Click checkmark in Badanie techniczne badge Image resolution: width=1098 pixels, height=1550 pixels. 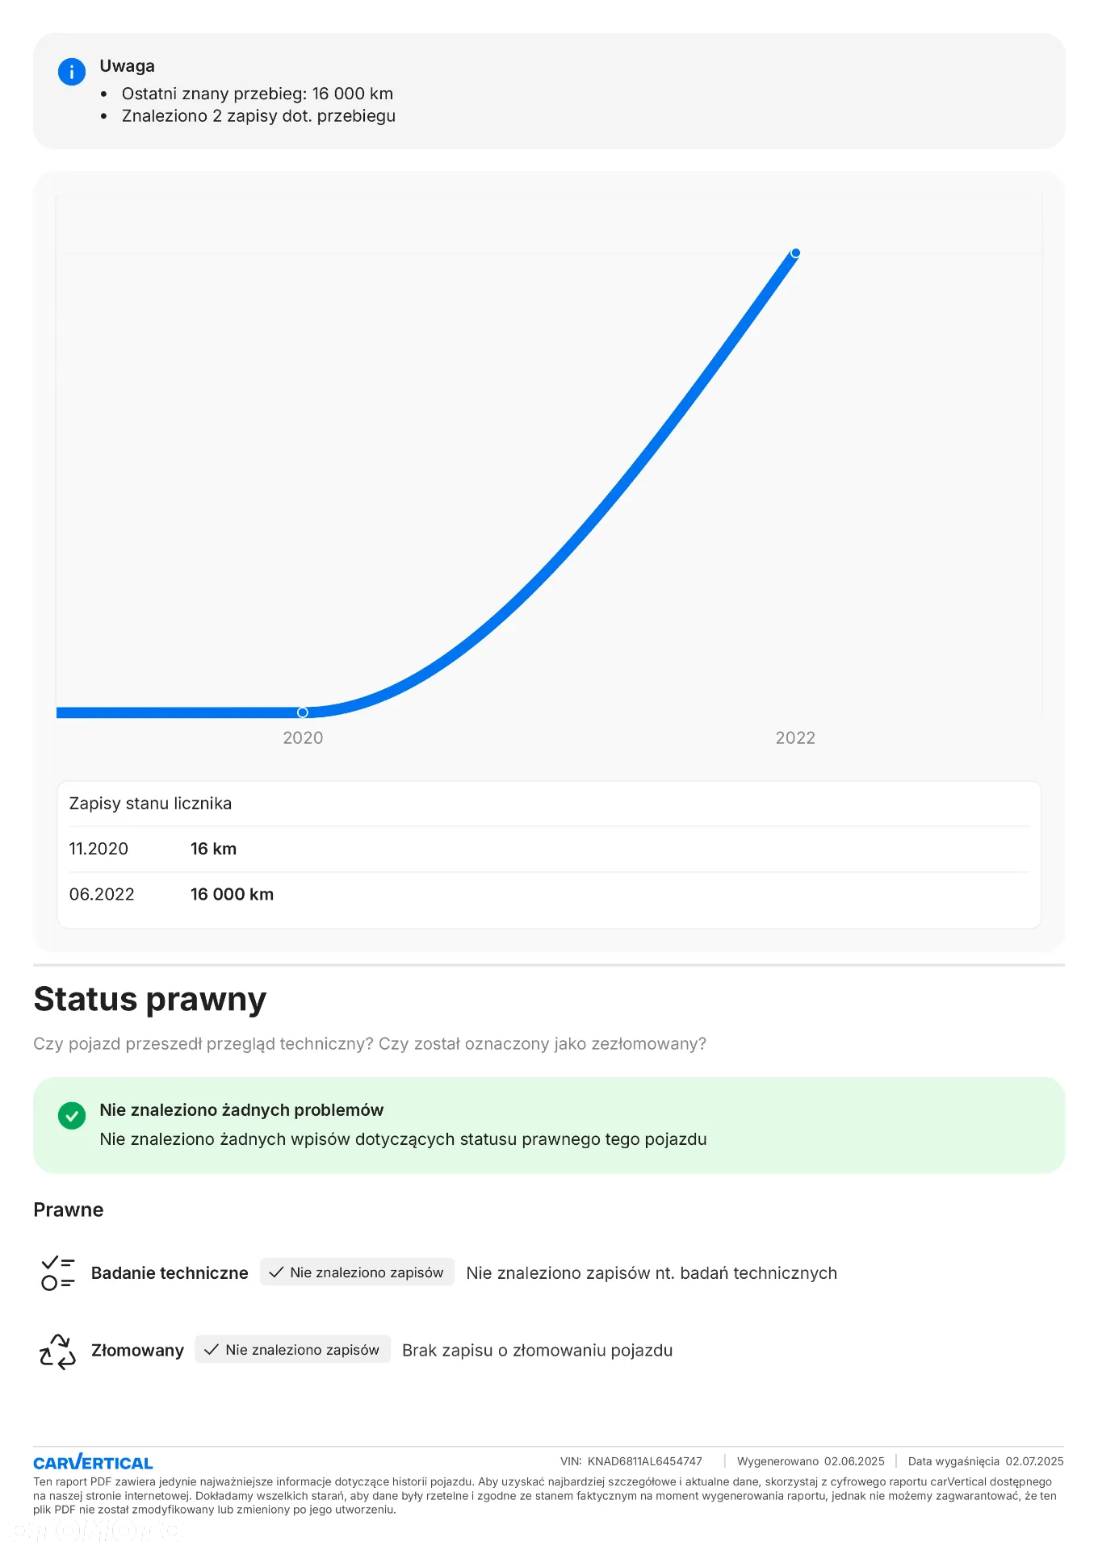[x=276, y=1272]
